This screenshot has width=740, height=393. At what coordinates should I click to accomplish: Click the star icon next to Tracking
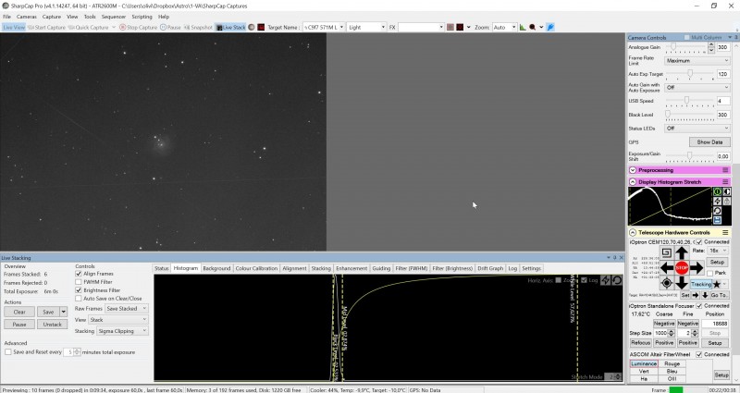[717, 284]
